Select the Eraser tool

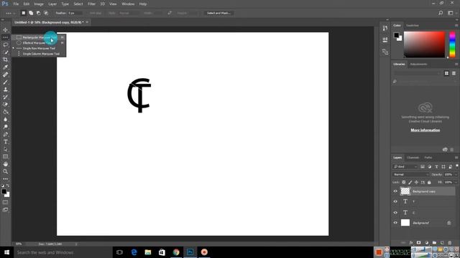point(5,105)
